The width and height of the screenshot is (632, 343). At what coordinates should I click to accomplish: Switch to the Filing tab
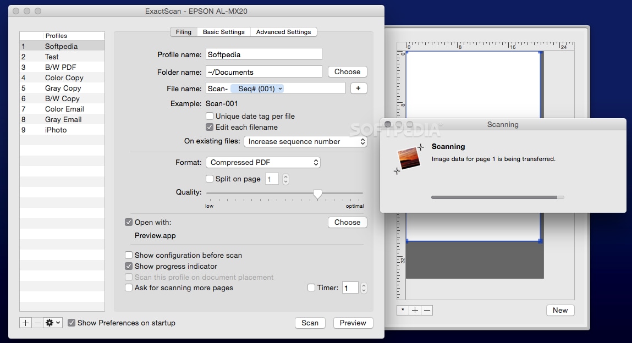tap(183, 32)
